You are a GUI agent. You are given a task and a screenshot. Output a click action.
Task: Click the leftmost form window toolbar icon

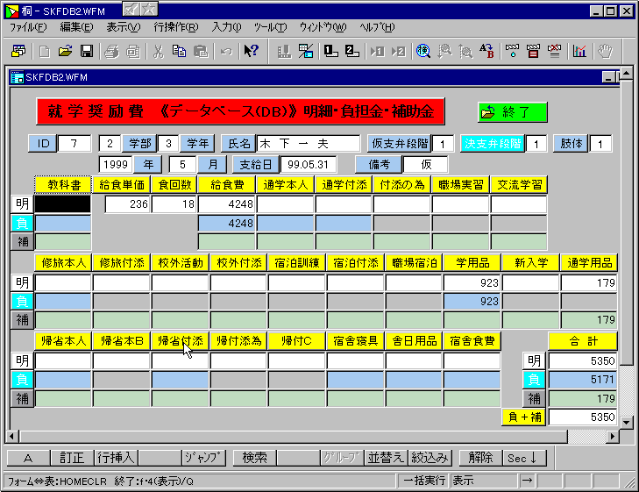18,51
